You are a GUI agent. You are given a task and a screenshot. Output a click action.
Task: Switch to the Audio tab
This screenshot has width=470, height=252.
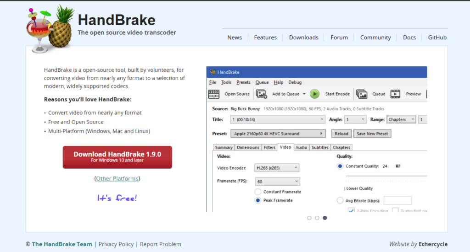[301, 148]
